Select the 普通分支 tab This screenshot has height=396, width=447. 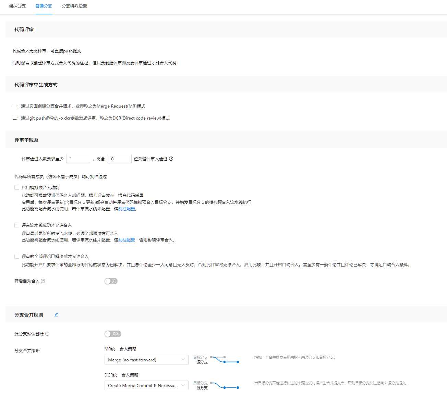(x=44, y=6)
